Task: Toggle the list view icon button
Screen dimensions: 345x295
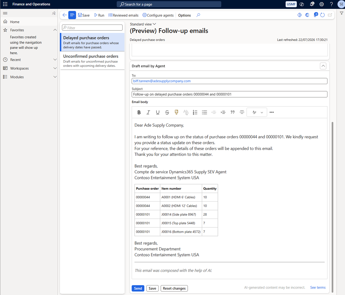Action: pyautogui.click(x=72, y=15)
